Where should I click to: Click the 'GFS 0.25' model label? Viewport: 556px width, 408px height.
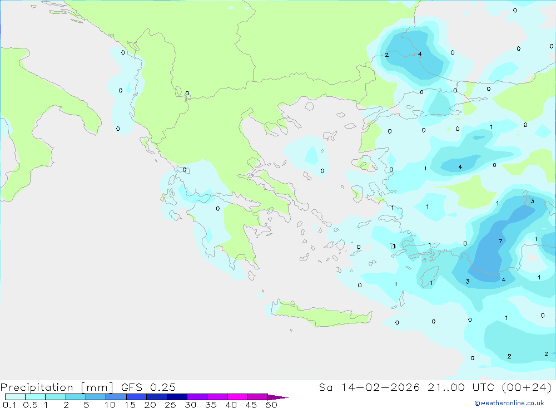[x=148, y=387]
